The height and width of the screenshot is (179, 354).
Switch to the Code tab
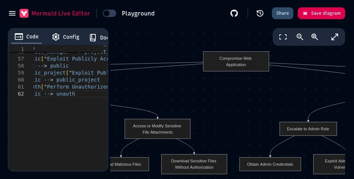click(x=27, y=37)
